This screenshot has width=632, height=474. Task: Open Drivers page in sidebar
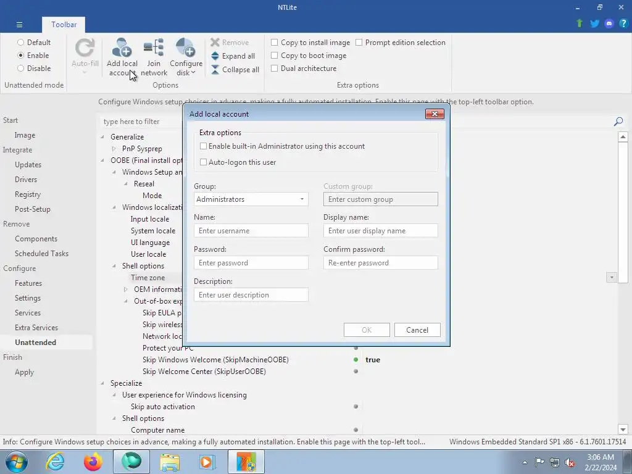tap(26, 180)
